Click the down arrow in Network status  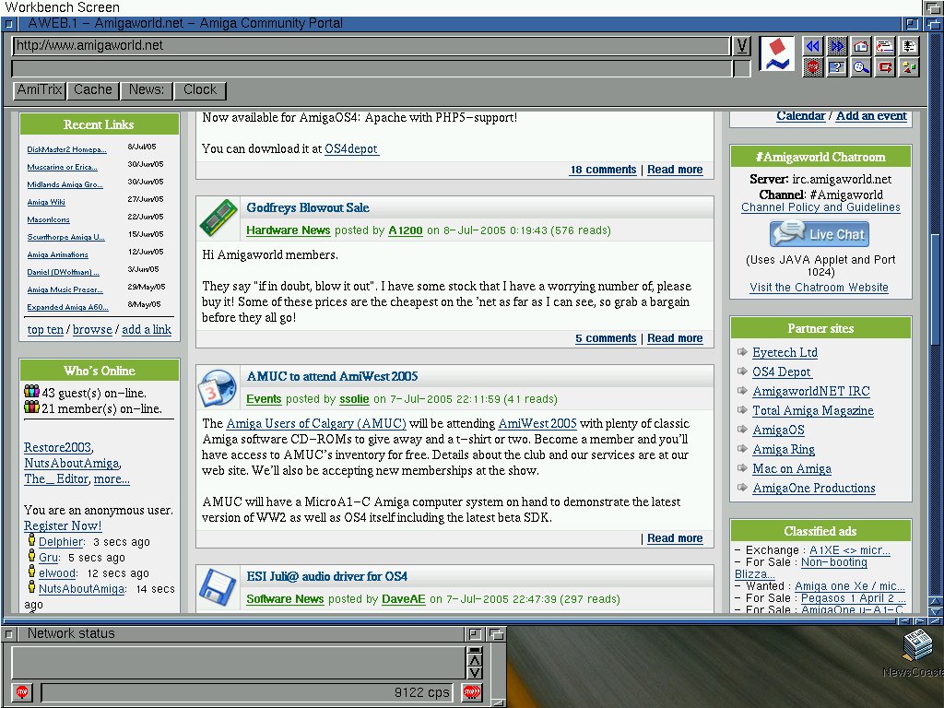[475, 672]
